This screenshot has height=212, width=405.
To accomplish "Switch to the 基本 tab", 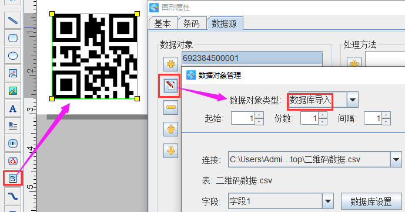I will point(163,23).
